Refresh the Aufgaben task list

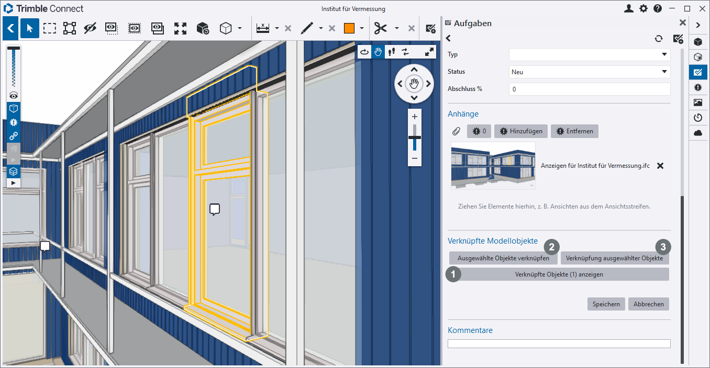(x=659, y=39)
